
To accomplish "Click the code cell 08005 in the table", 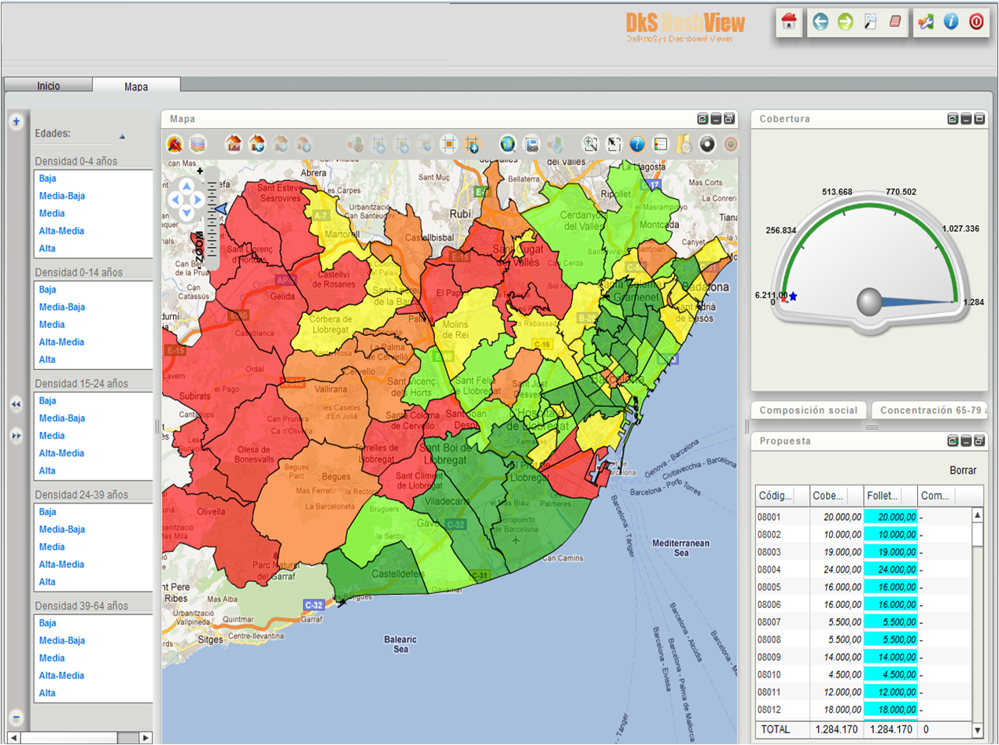I will tap(783, 587).
